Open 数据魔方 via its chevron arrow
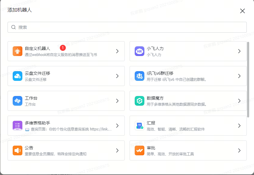254x175 pixels. [x=239, y=101]
